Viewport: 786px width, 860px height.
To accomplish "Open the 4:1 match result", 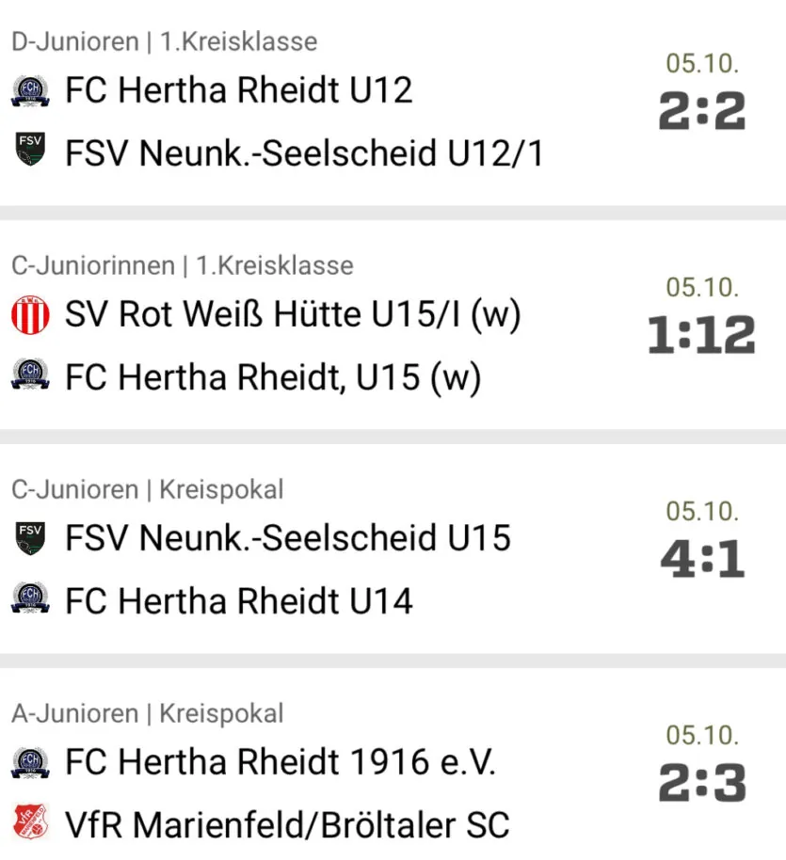I will click(x=702, y=559).
